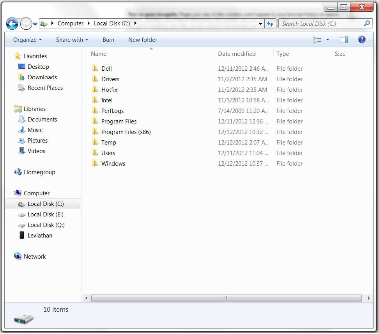Click the Hotfix folder icon
The image size is (379, 334).
(x=95, y=89)
